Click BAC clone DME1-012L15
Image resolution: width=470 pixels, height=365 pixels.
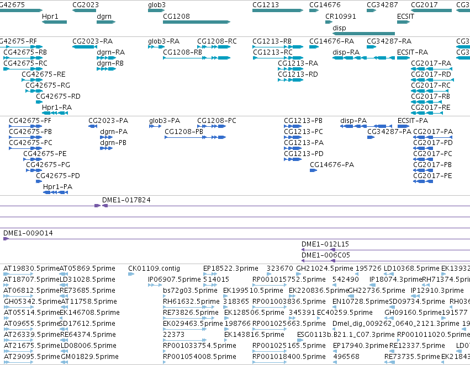tap(325, 244)
